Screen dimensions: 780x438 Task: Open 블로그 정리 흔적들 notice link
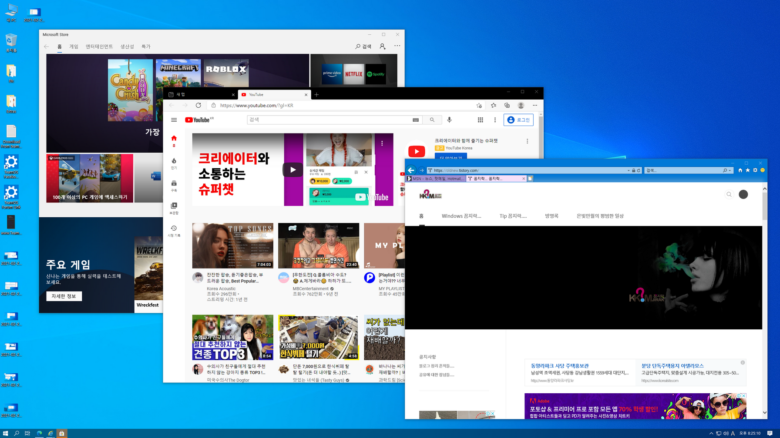click(437, 366)
